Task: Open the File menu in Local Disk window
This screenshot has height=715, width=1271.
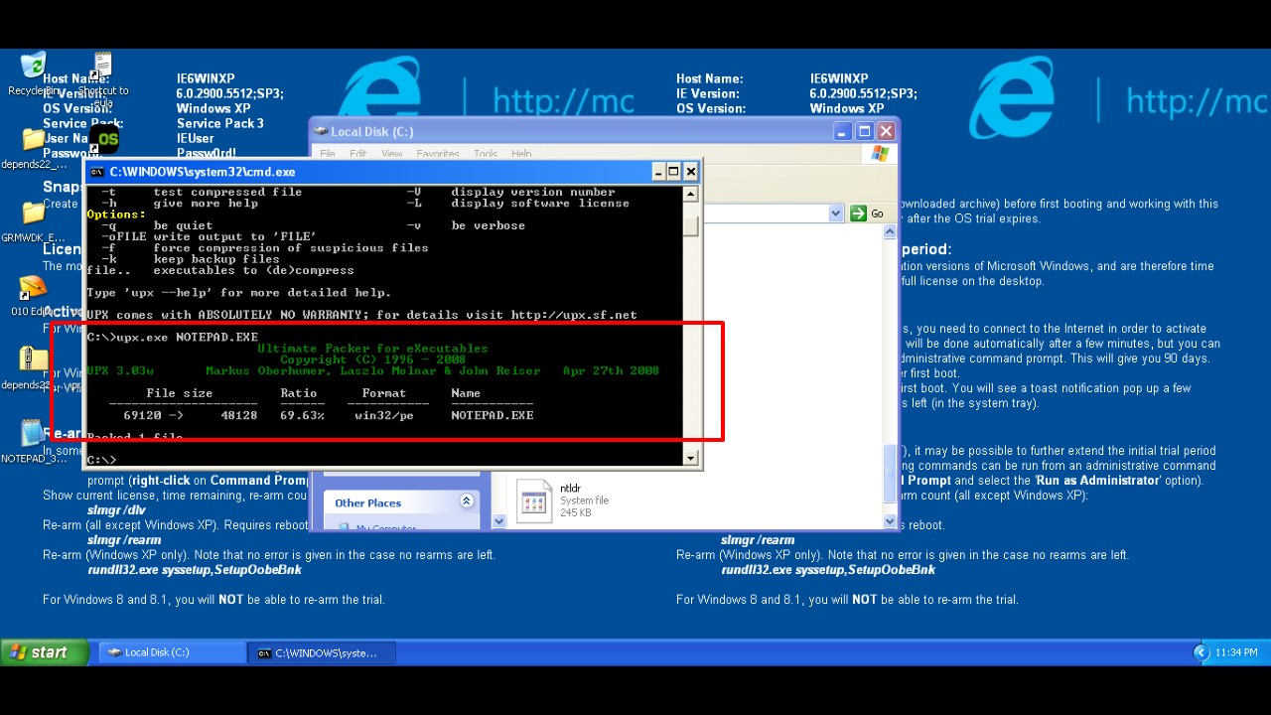Action: (328, 154)
